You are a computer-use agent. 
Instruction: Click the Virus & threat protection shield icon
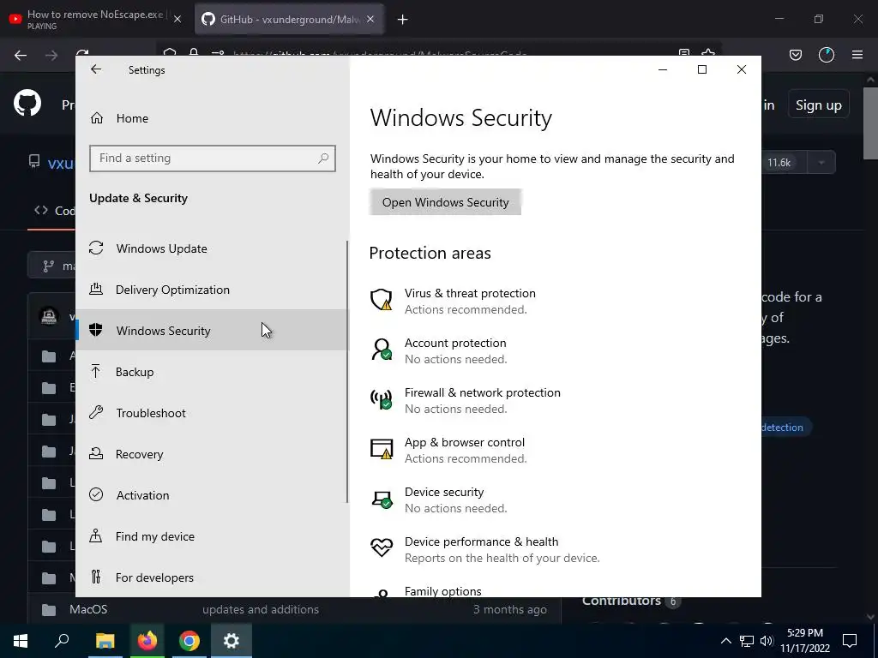(382, 299)
